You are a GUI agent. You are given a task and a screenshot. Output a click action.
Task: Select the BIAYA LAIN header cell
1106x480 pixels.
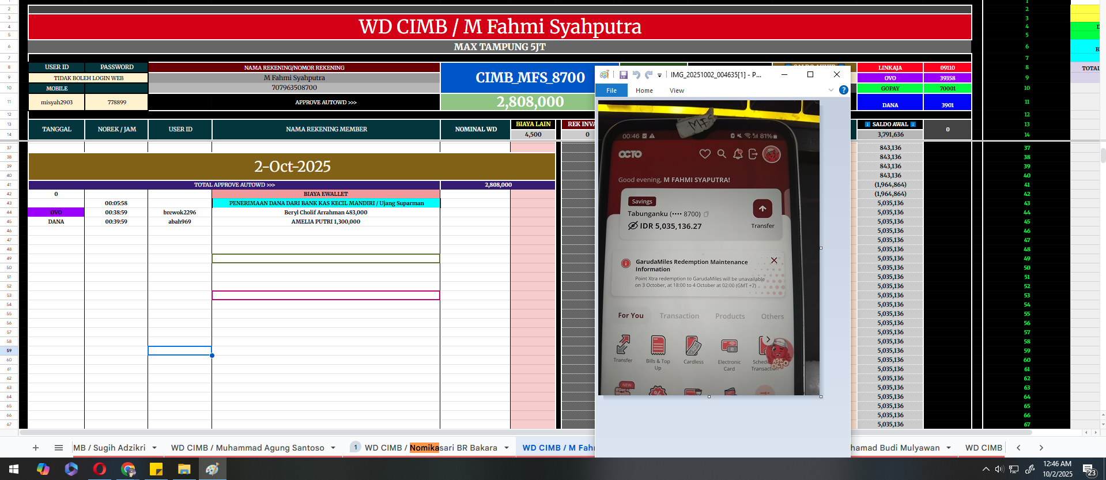(533, 124)
